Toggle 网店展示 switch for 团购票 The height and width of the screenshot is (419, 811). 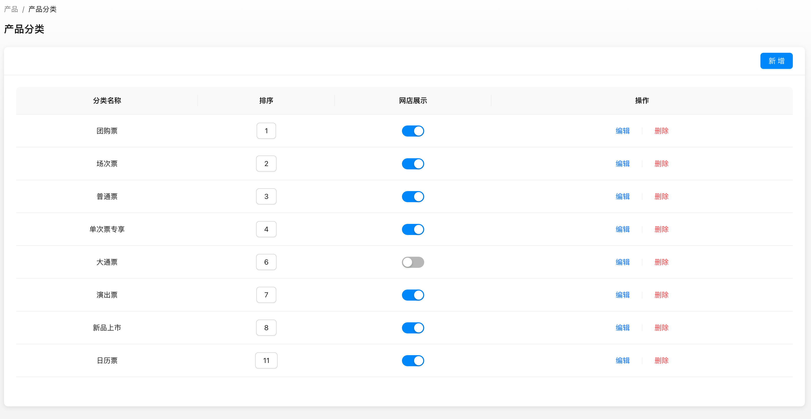[x=413, y=131]
